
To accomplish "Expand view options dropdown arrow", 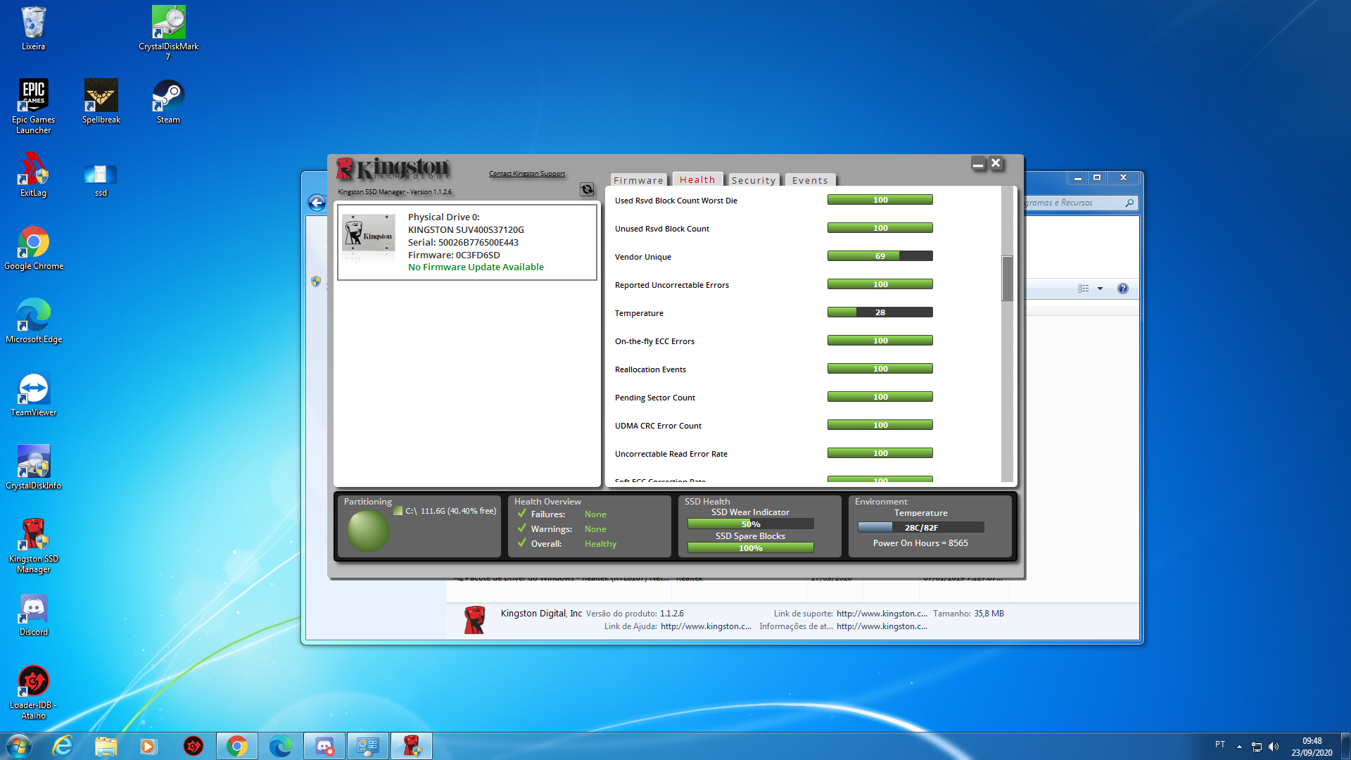I will coord(1100,289).
